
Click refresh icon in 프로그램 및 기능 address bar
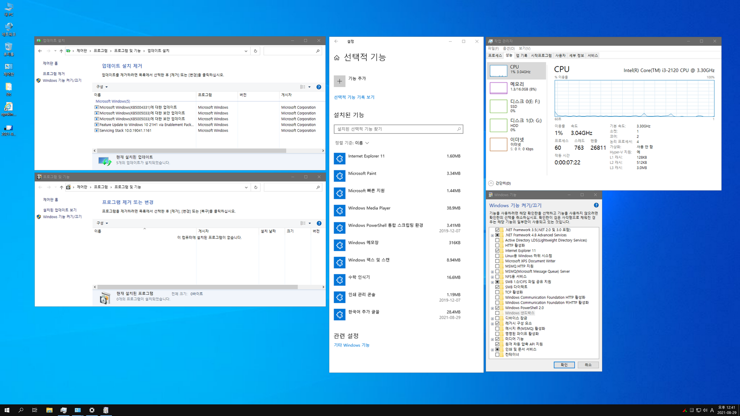point(256,187)
